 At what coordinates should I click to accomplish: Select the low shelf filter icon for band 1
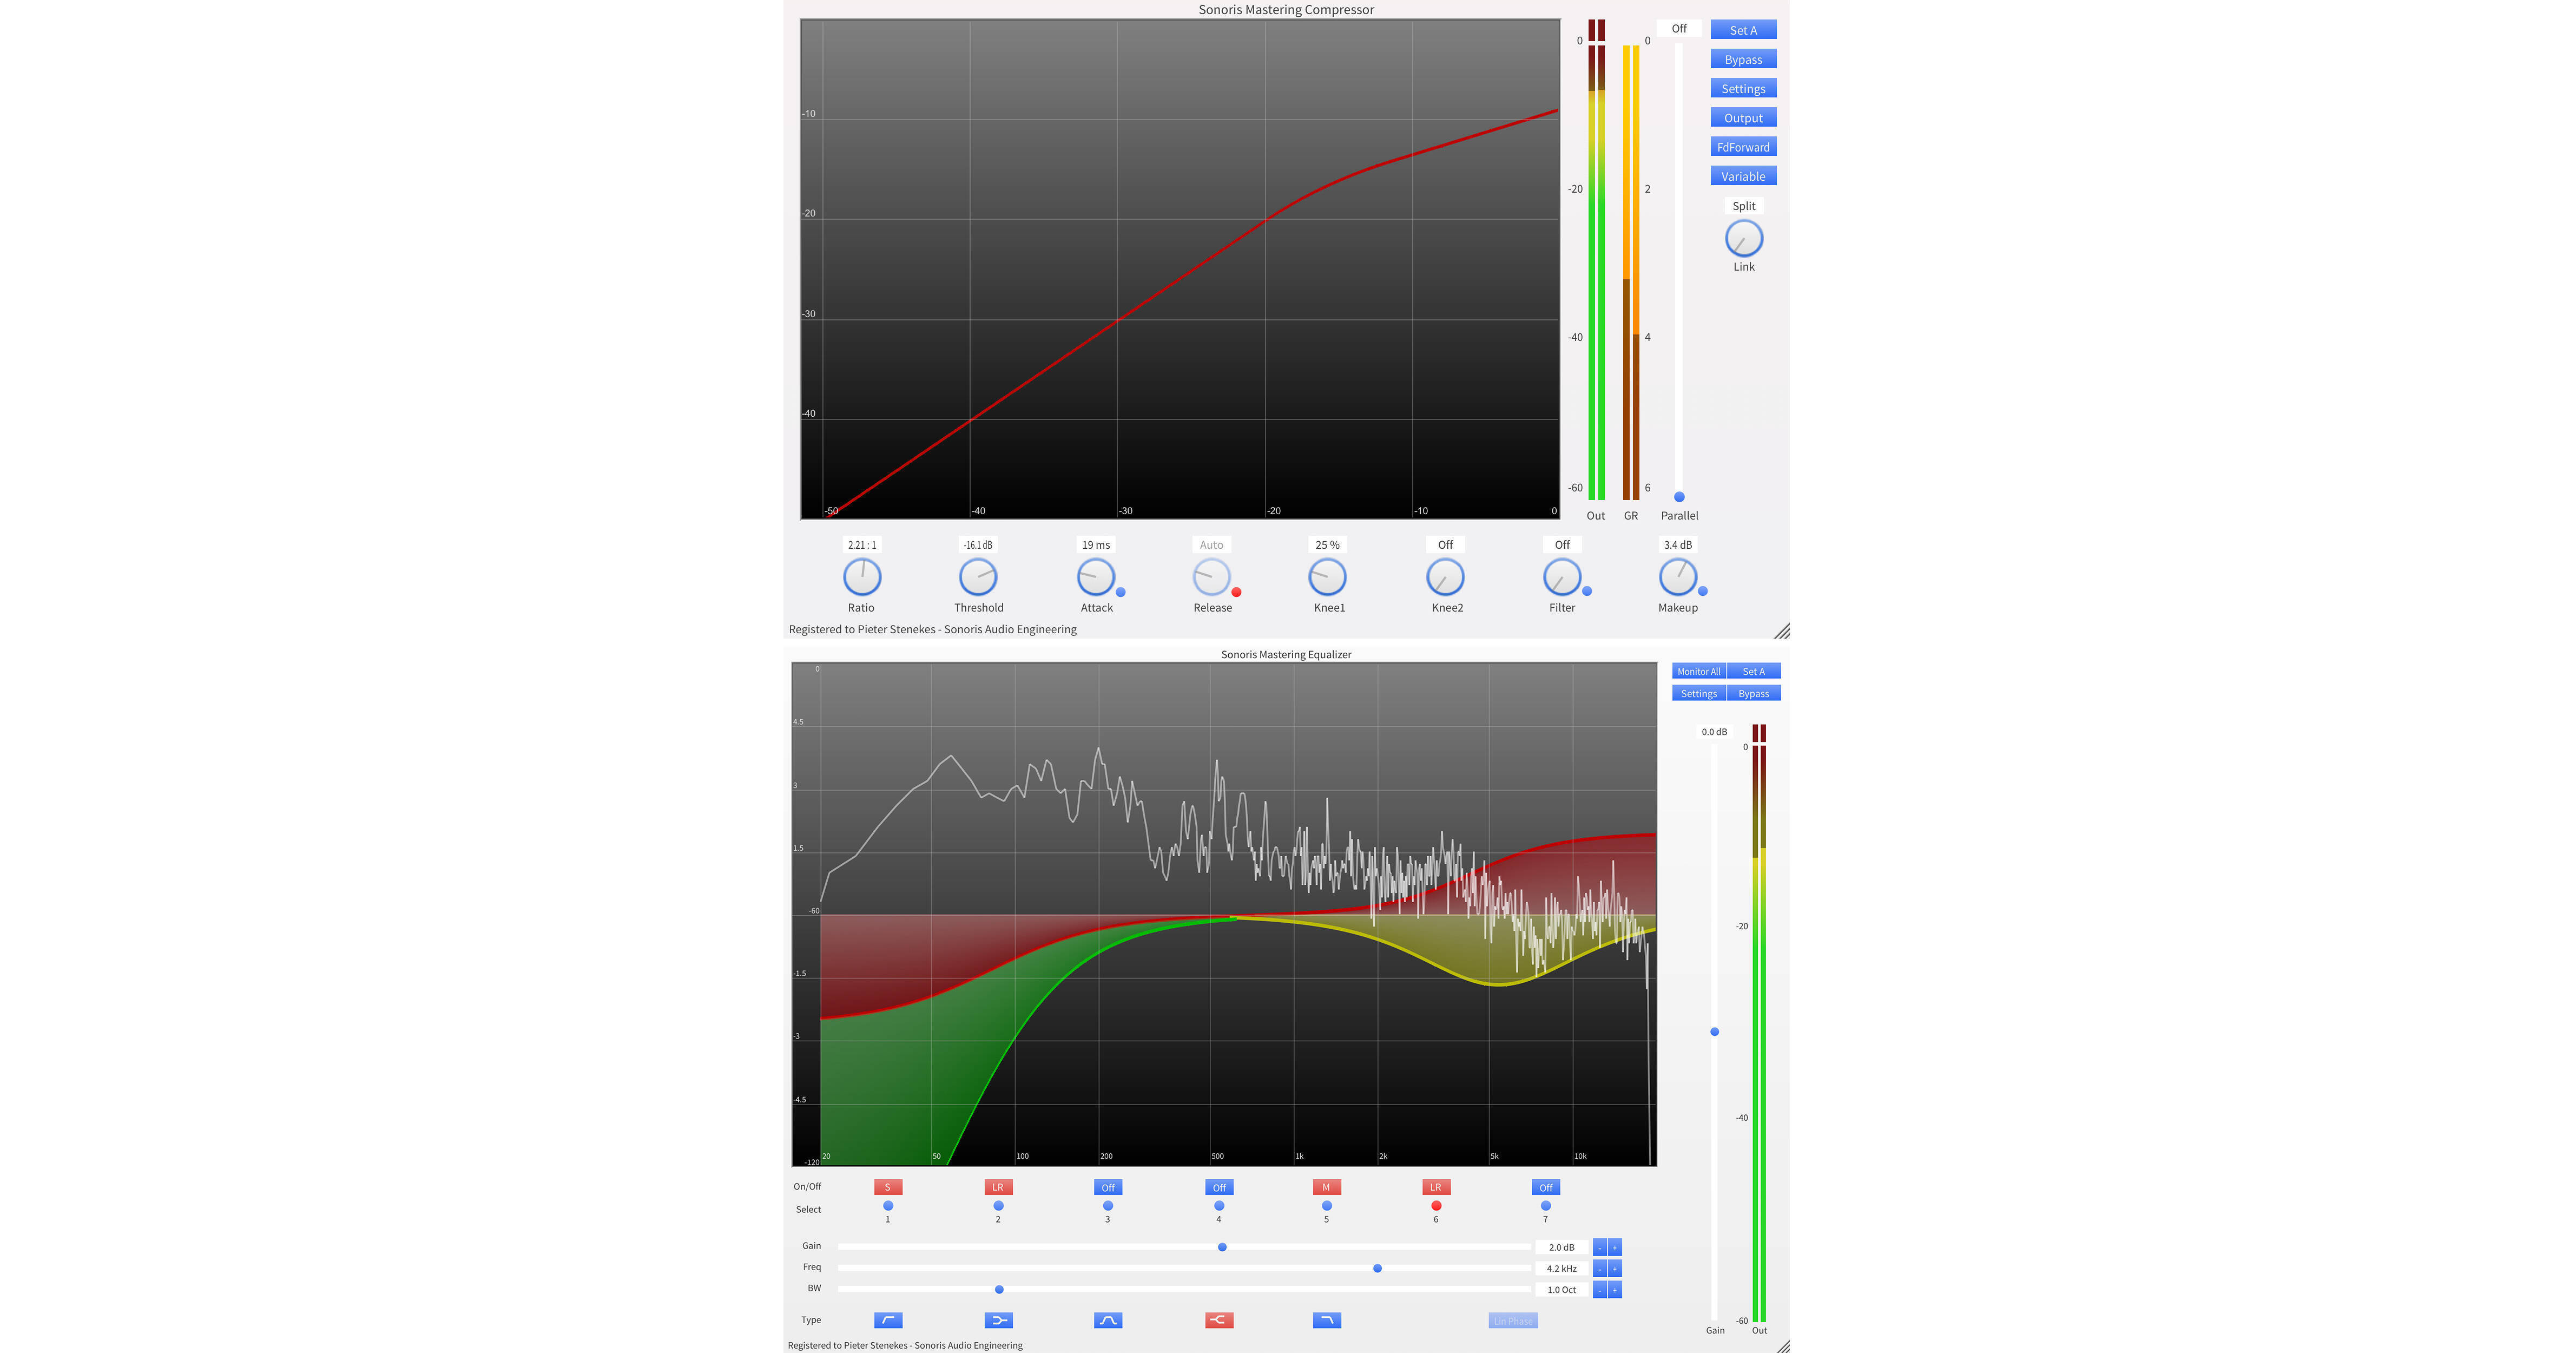click(887, 1319)
